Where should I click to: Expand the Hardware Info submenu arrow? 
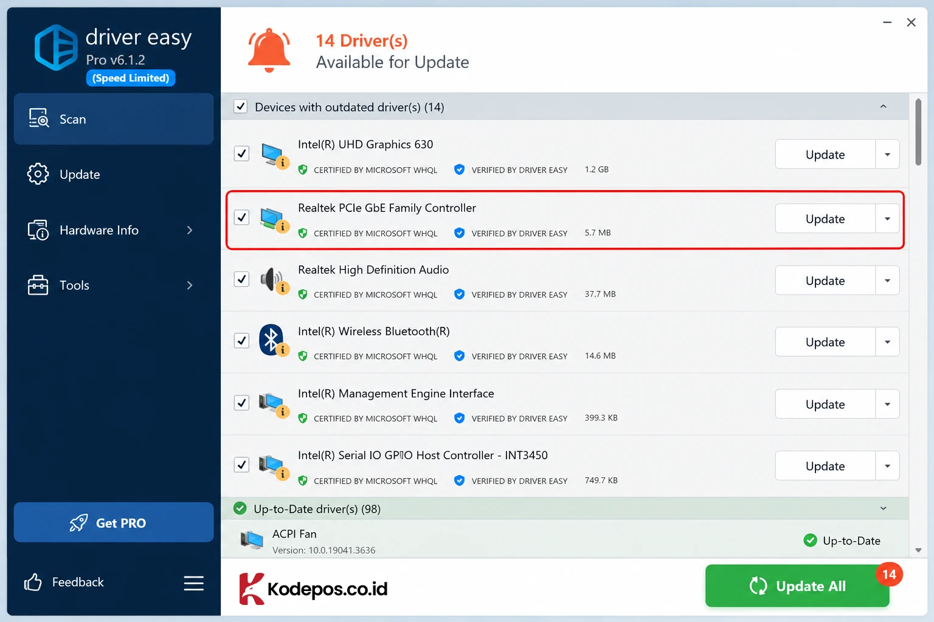[x=190, y=230]
